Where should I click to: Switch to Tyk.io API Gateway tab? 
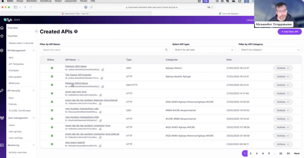(228, 14)
